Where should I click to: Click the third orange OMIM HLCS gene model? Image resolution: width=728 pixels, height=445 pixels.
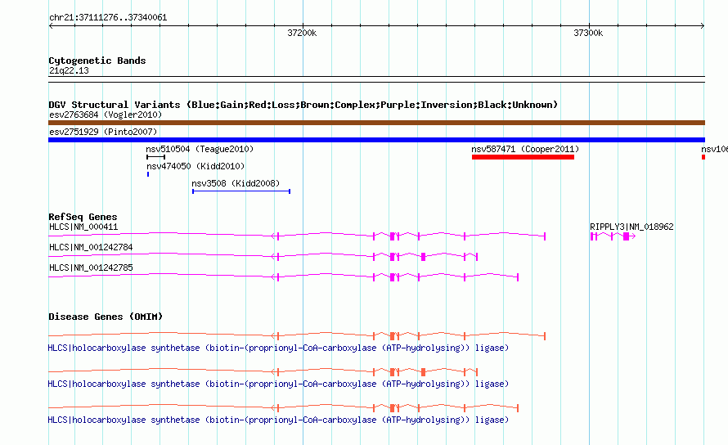pyautogui.click(x=283, y=408)
